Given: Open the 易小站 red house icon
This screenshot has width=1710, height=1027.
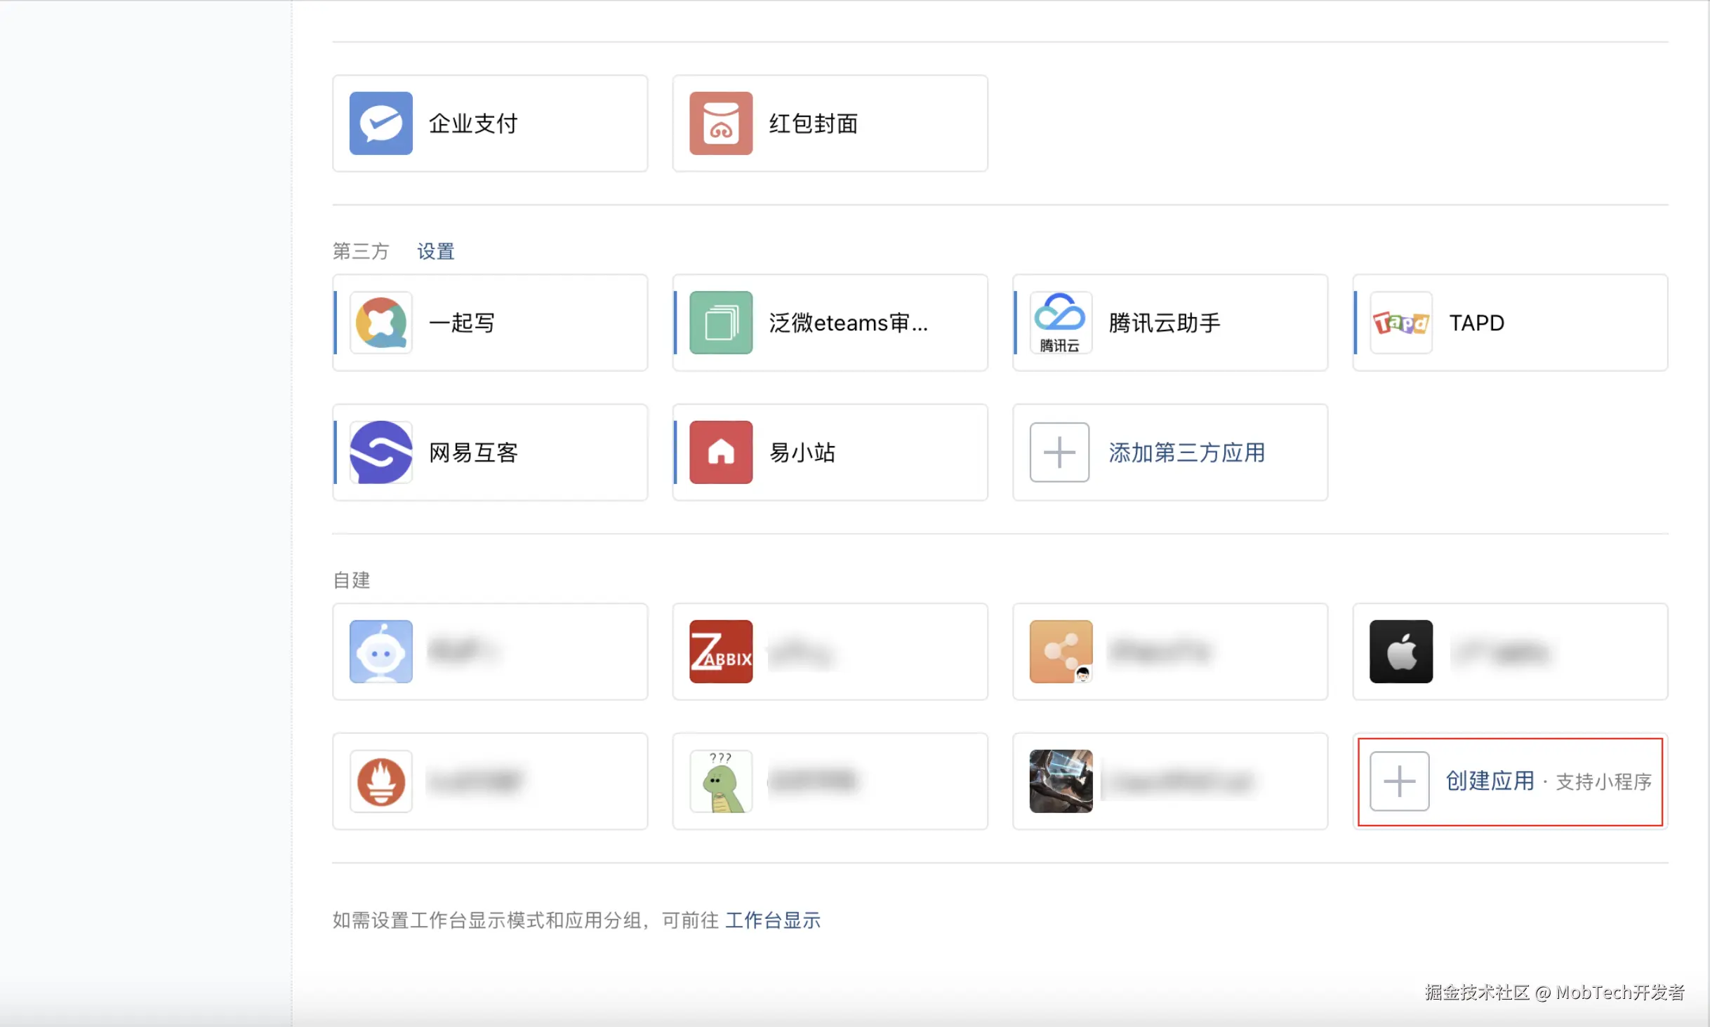Looking at the screenshot, I should 720,452.
